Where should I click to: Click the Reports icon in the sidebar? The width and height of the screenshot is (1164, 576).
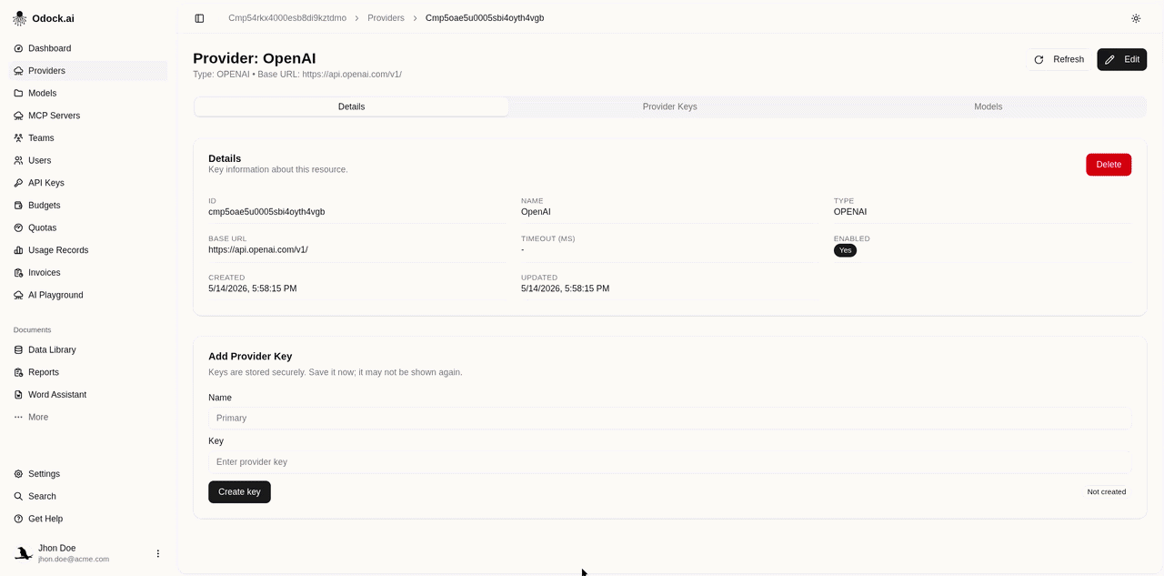click(x=19, y=372)
